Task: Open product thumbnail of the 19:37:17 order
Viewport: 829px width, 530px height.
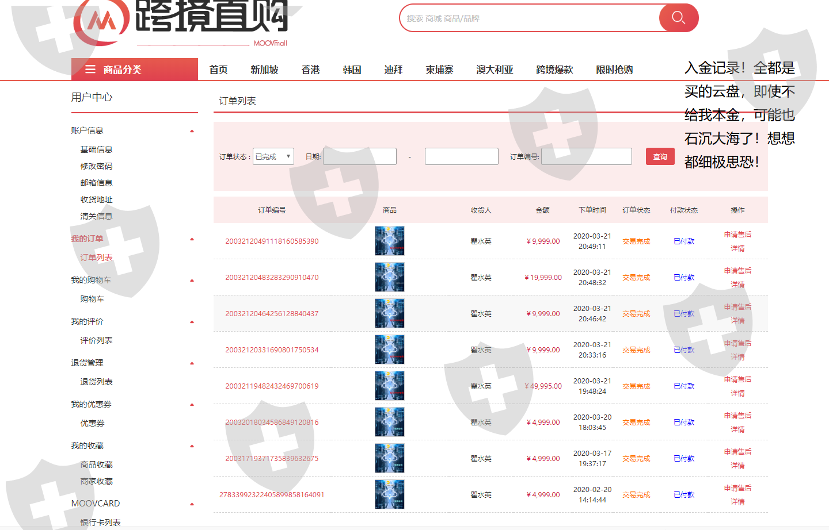Action: (x=390, y=458)
